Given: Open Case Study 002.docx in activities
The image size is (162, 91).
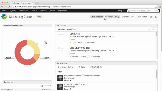Looking at the screenshot, I should click(92, 76).
